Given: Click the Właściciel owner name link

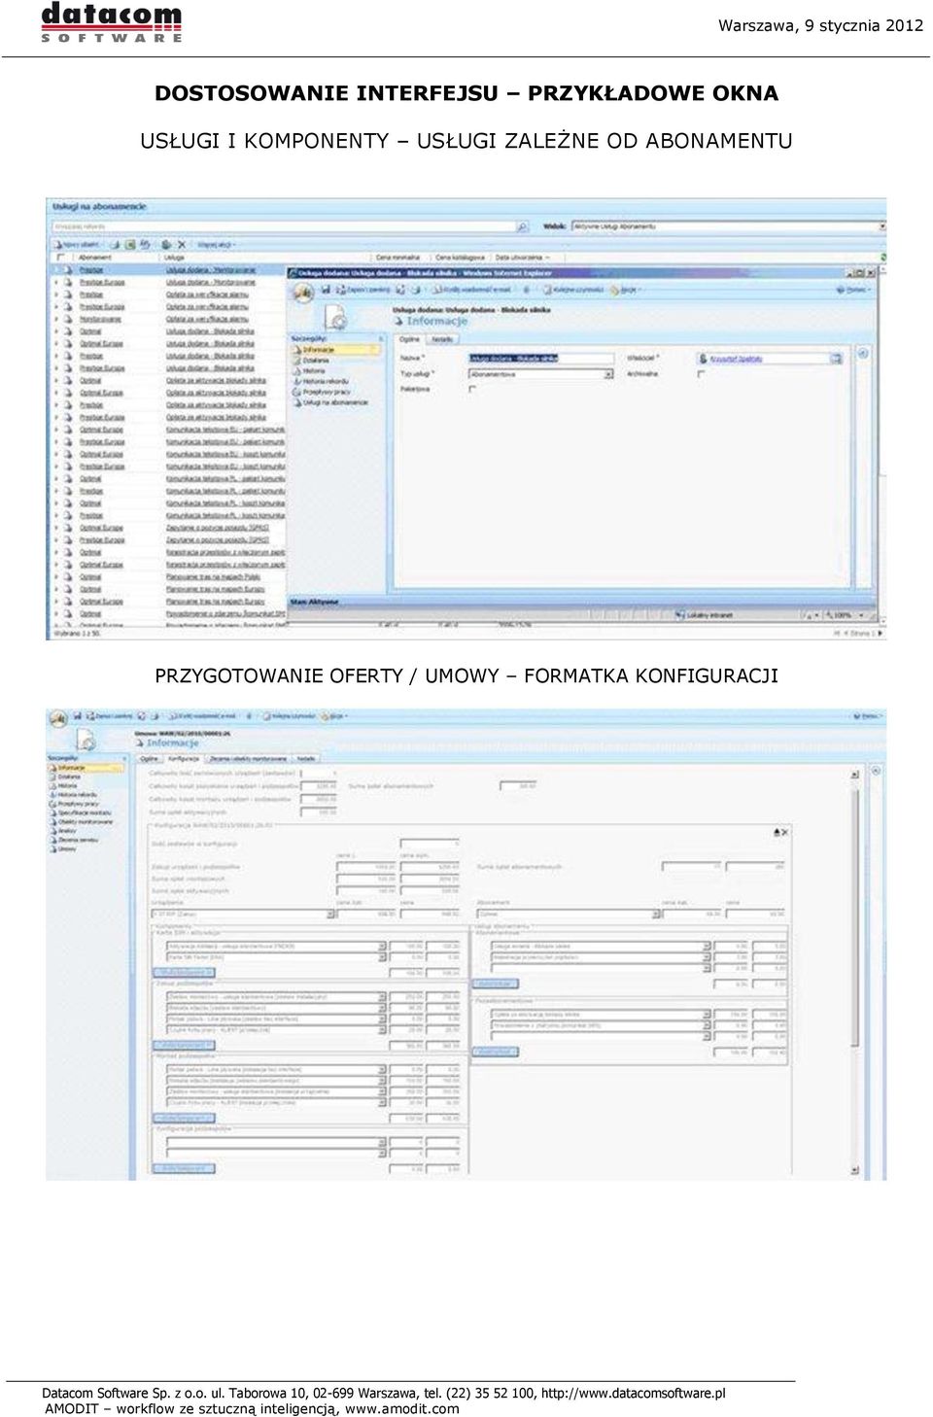Looking at the screenshot, I should coord(736,359).
